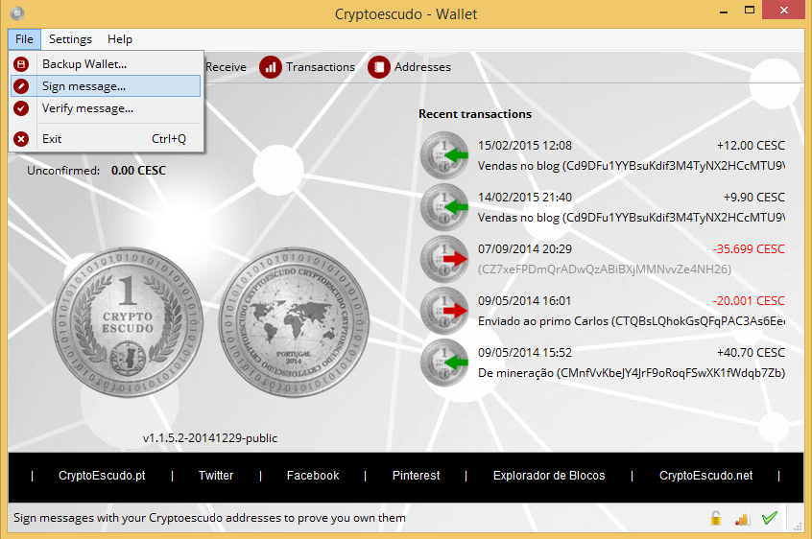Open the Help menu
Screen dimensions: 812x539
(120, 39)
